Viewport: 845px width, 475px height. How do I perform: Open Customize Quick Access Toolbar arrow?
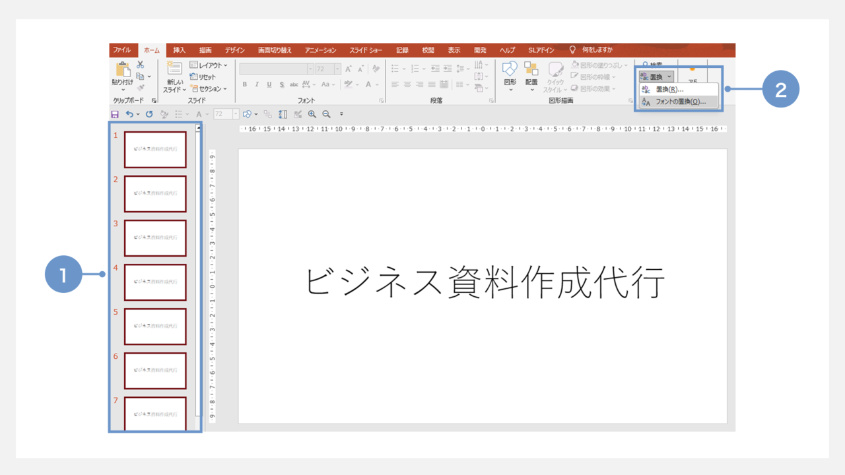click(x=341, y=114)
